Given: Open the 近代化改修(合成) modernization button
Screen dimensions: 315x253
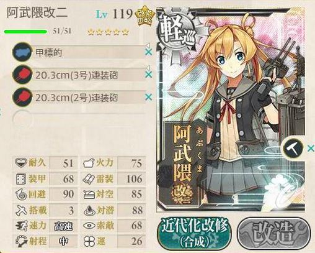Looking at the screenshot, I should point(194,232).
